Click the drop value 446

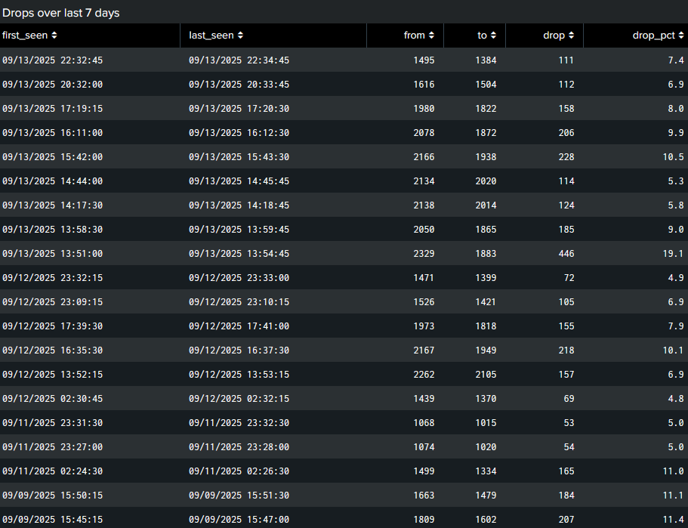(563, 254)
